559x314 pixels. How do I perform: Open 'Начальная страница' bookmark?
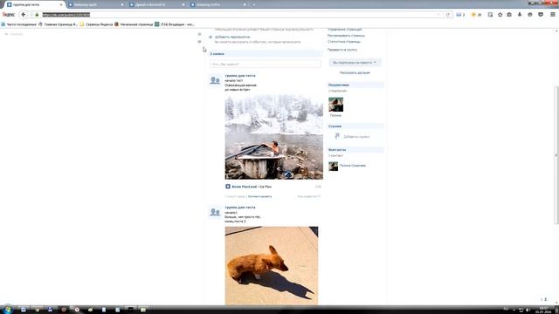click(x=134, y=24)
